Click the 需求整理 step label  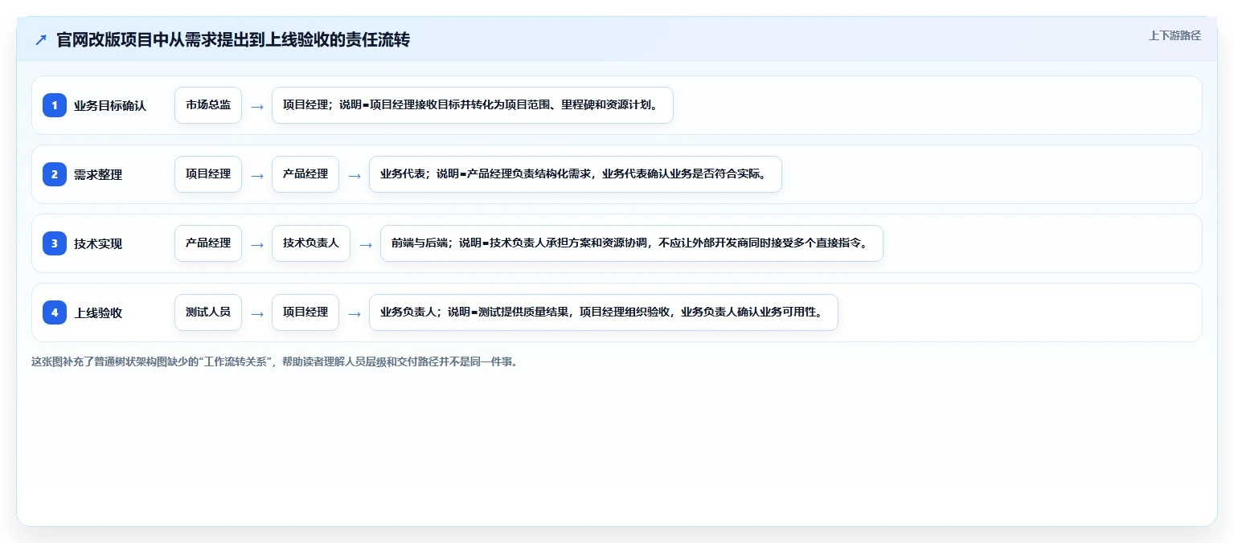[98, 174]
